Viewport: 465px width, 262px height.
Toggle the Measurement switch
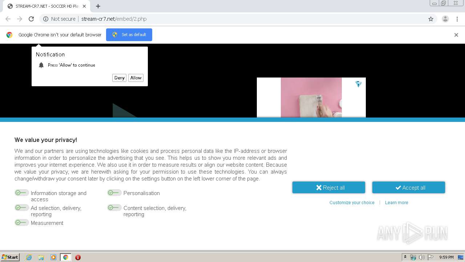(x=21, y=223)
